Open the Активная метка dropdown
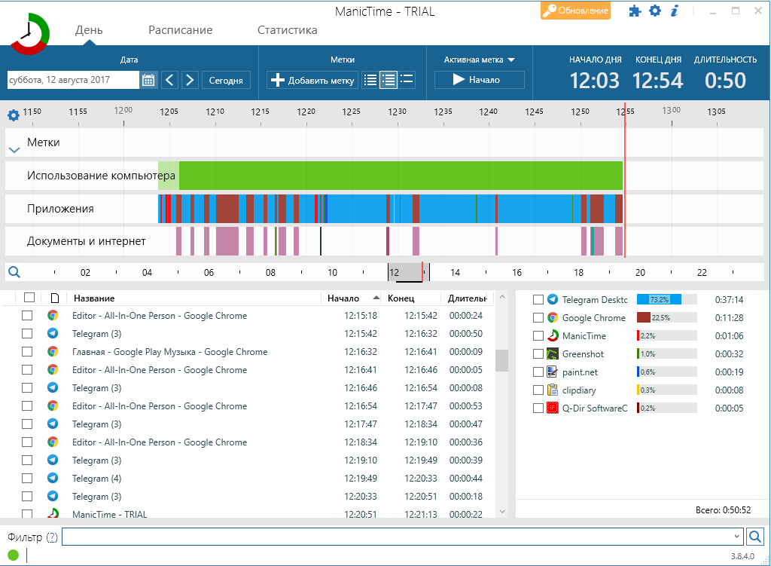The image size is (771, 566). 480,60
